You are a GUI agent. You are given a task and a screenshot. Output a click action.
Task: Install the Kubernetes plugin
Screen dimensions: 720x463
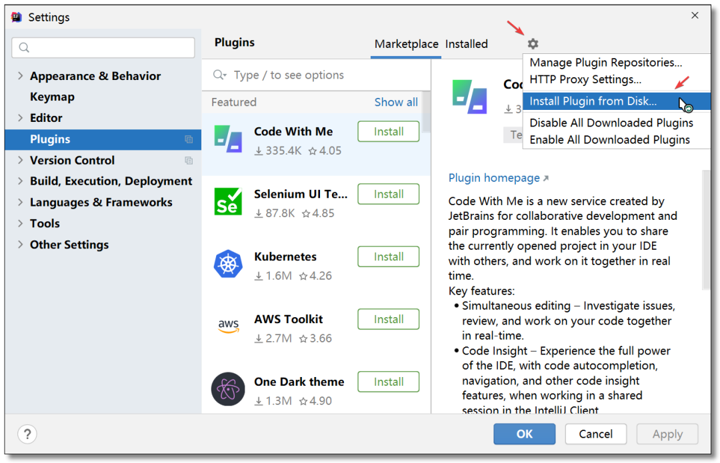point(389,256)
